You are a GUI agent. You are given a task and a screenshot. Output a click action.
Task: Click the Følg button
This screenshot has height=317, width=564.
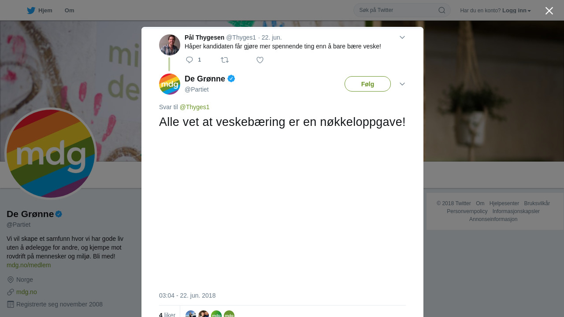tap(367, 84)
